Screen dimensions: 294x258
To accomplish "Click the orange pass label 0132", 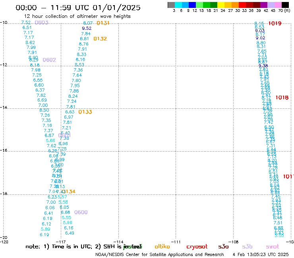I will (x=100, y=39).
